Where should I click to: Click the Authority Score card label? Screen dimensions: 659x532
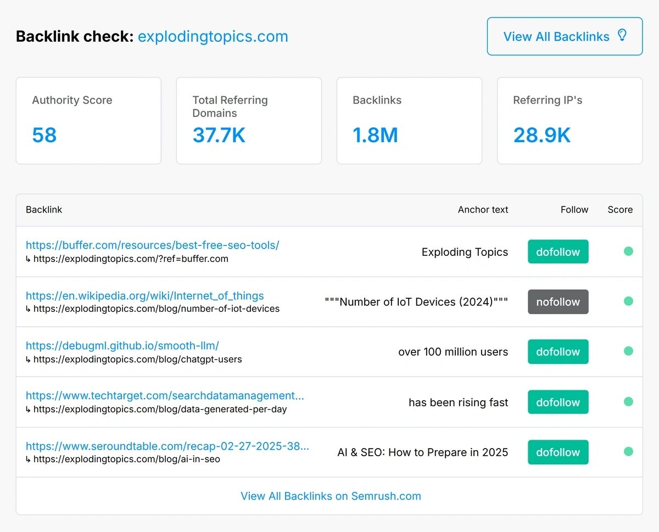[x=72, y=100]
